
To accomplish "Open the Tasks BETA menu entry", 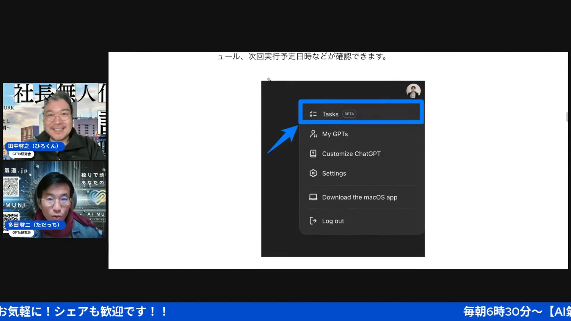I will coord(361,114).
